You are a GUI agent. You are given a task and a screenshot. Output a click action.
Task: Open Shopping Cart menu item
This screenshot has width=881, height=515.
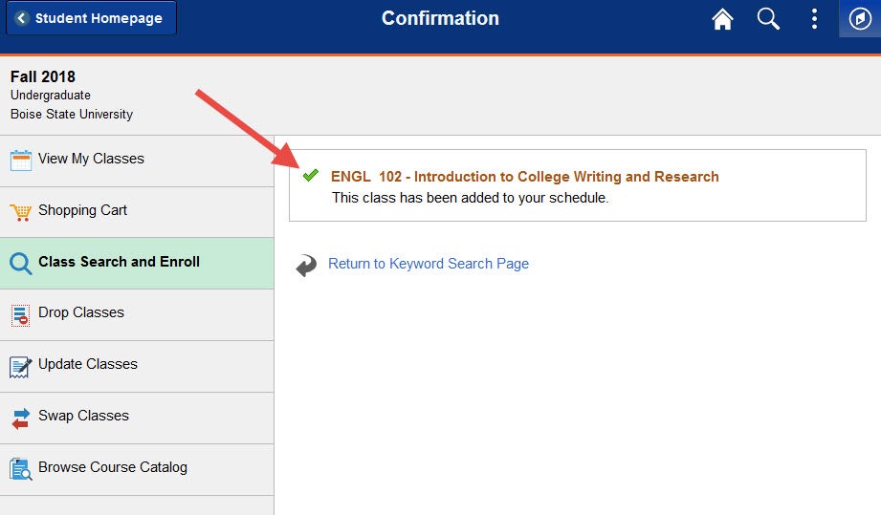click(137, 212)
